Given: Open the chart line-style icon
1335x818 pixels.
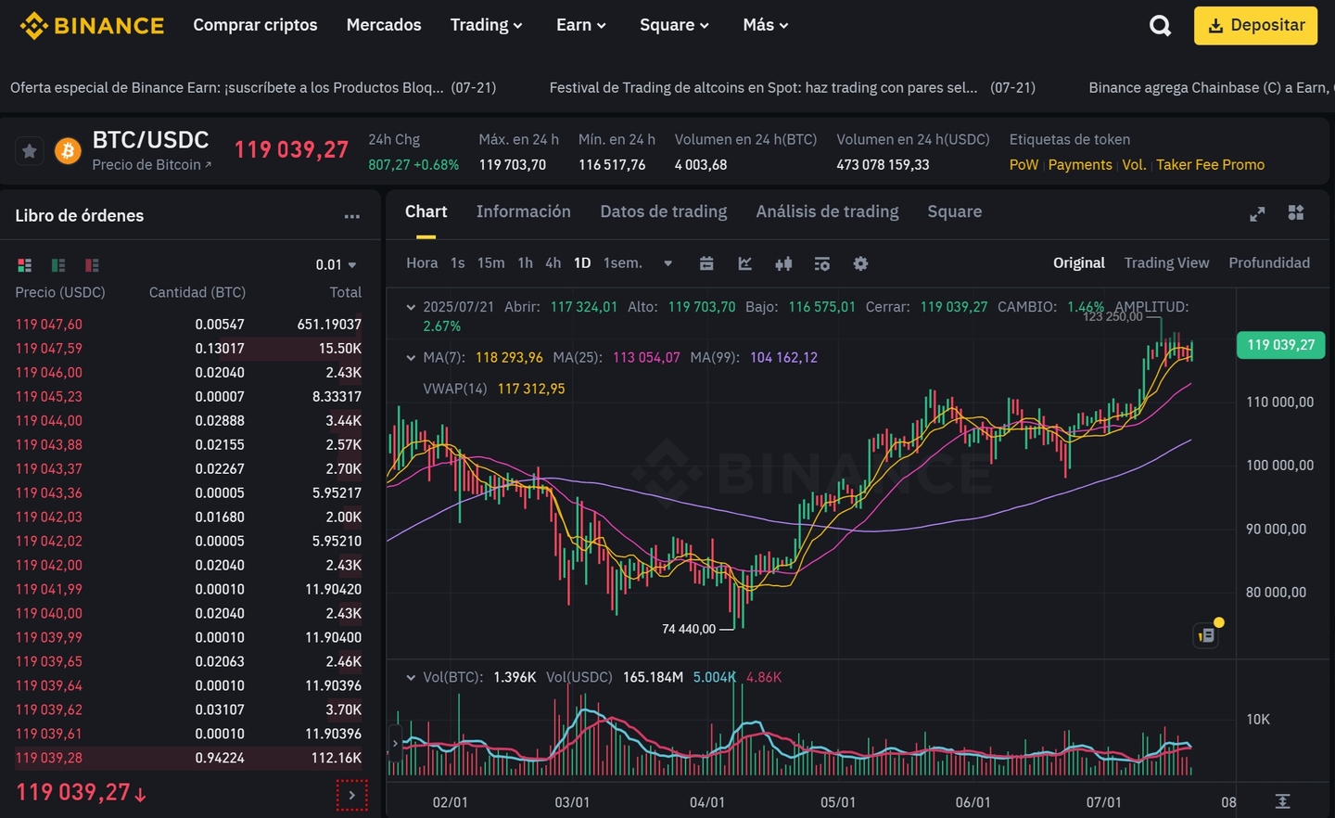Looking at the screenshot, I should point(744,263).
